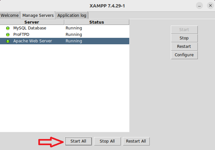Click the Apache Web Server status indicator icon

point(8,41)
